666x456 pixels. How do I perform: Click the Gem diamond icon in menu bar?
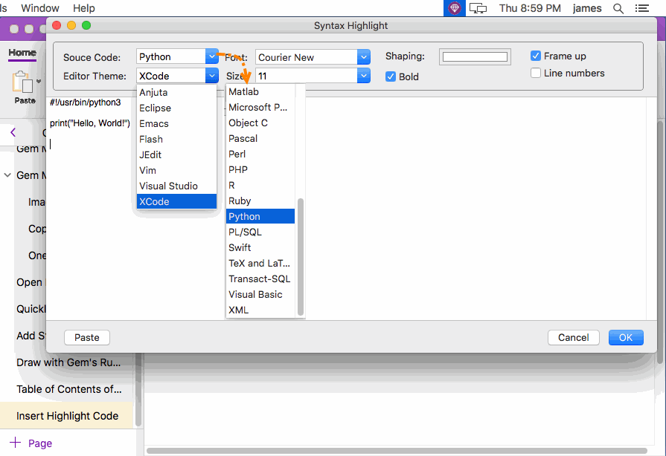454,8
